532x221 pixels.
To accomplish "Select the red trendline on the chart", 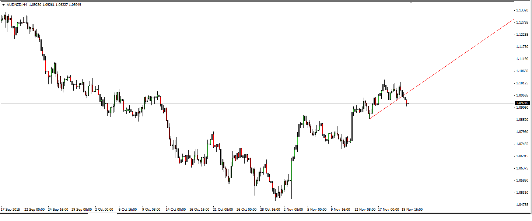I will click(x=442, y=69).
